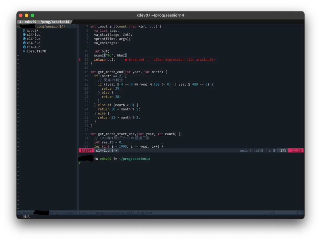The image size is (321, 241).
Task: Click the text file icon for core.11578
Action: click(24, 51)
